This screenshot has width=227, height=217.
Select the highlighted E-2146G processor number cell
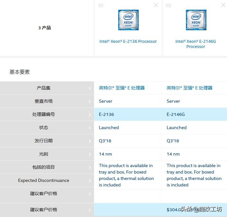click(194, 114)
